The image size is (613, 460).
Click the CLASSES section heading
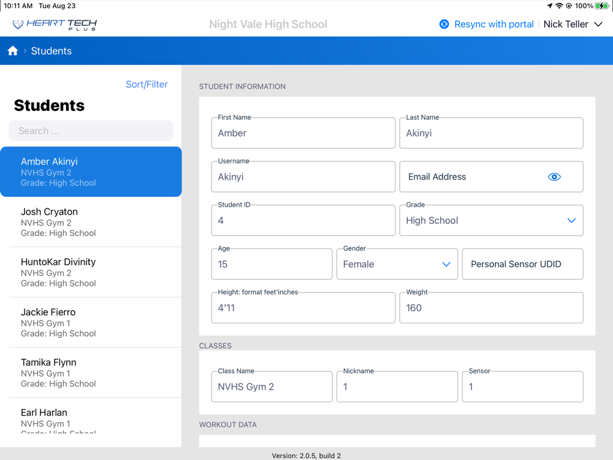[215, 346]
